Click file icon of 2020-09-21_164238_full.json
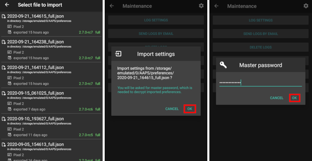Screen dimensions: 312x161 click(4, 42)
